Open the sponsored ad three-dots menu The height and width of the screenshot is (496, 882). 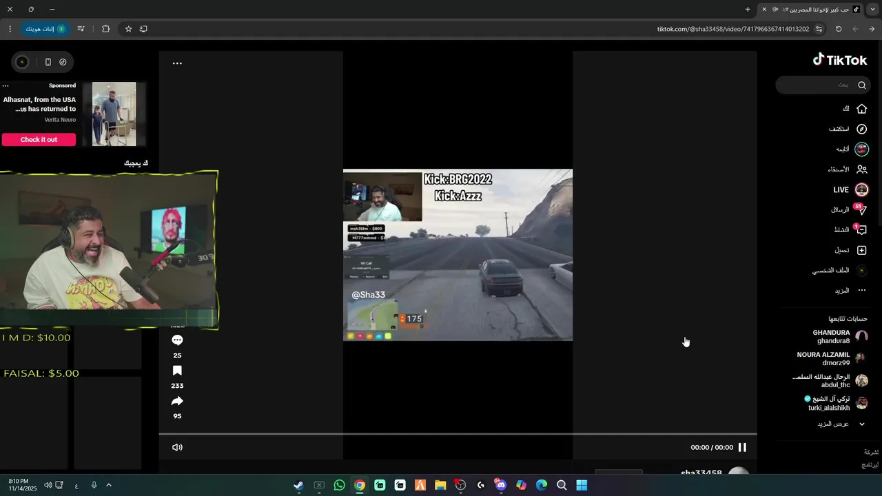pos(6,86)
